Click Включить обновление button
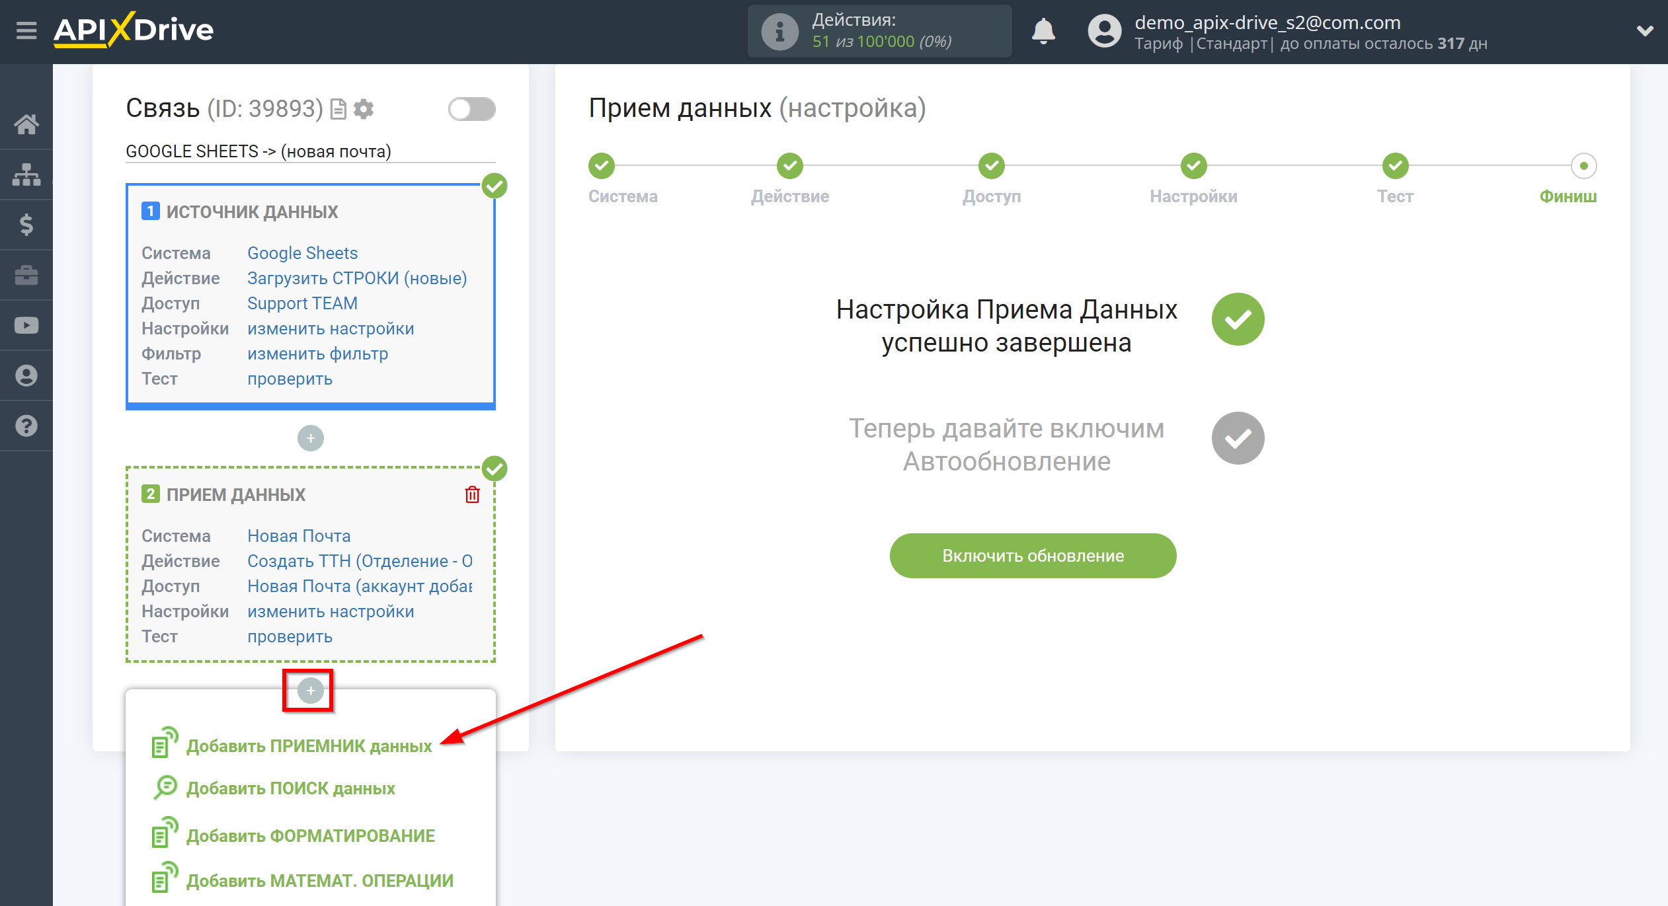The image size is (1668, 906). (1033, 556)
